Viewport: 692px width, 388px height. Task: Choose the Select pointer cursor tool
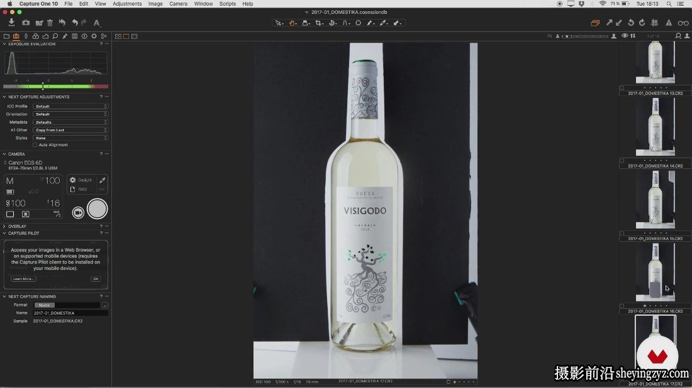click(279, 23)
